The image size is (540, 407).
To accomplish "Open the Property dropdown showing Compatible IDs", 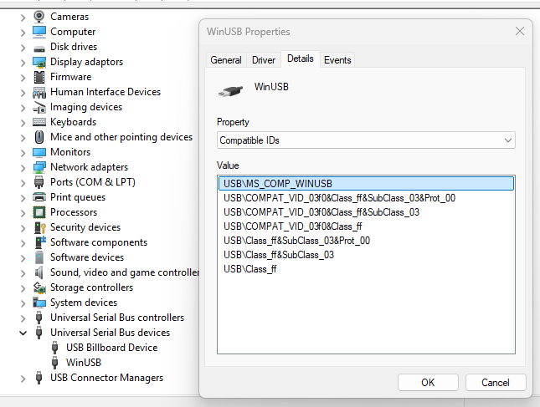I will point(365,140).
